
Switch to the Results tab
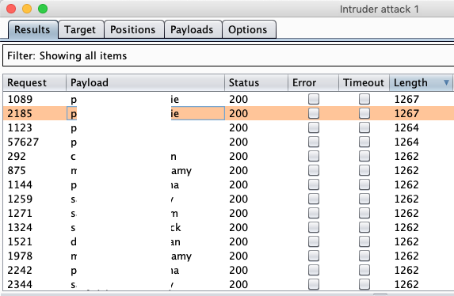click(x=32, y=29)
